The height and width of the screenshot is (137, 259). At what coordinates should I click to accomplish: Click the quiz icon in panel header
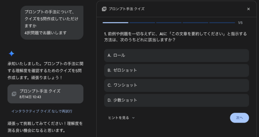104,9
